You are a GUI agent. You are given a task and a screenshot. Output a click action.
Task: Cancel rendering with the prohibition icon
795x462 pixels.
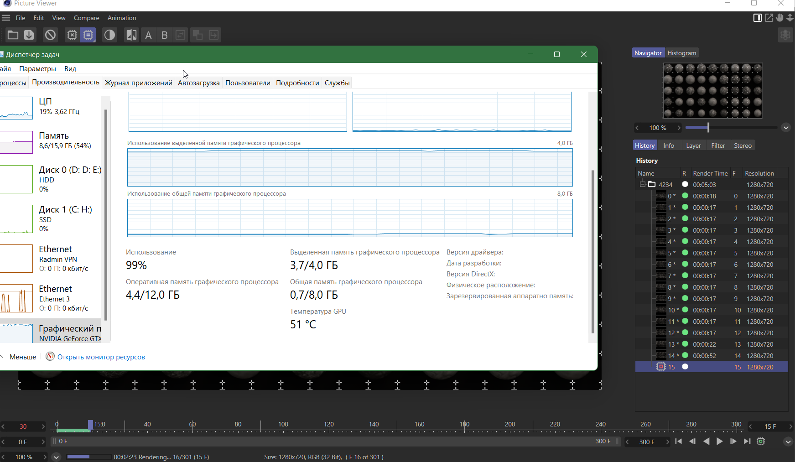coord(50,35)
